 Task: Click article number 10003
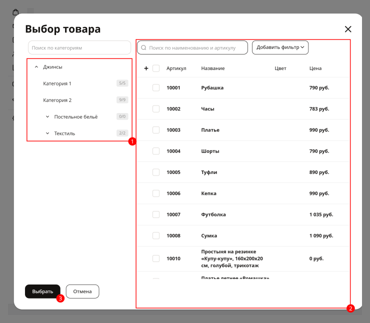click(x=173, y=130)
